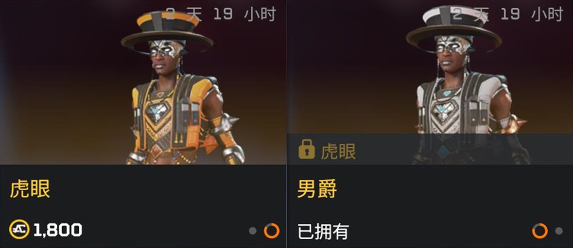This screenshot has width=573, height=248.
Task: Select the orange ring indicator on 男爵 card
Action: [540, 231]
